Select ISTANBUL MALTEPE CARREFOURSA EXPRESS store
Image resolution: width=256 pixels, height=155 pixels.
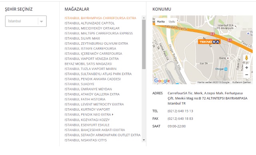[99, 33]
